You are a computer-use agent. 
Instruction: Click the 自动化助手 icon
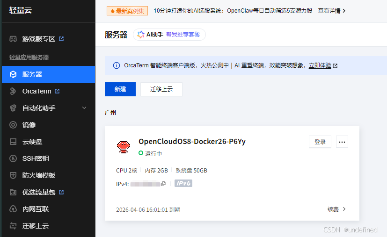[x=13, y=108]
